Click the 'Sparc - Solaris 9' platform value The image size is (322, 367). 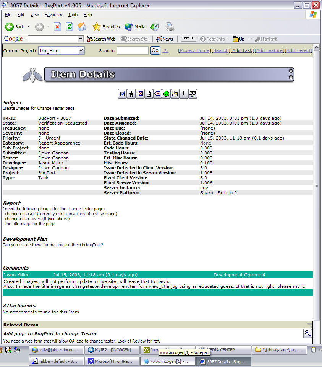click(x=218, y=193)
